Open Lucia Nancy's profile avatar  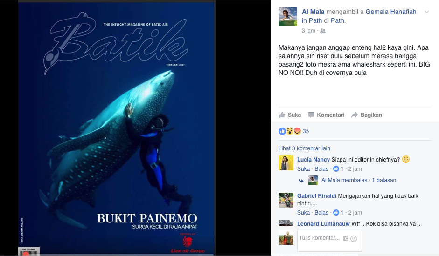tap(286, 163)
